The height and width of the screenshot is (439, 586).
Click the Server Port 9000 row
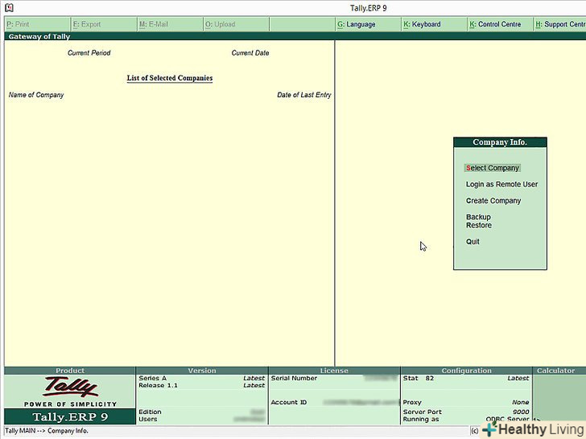[x=466, y=412]
